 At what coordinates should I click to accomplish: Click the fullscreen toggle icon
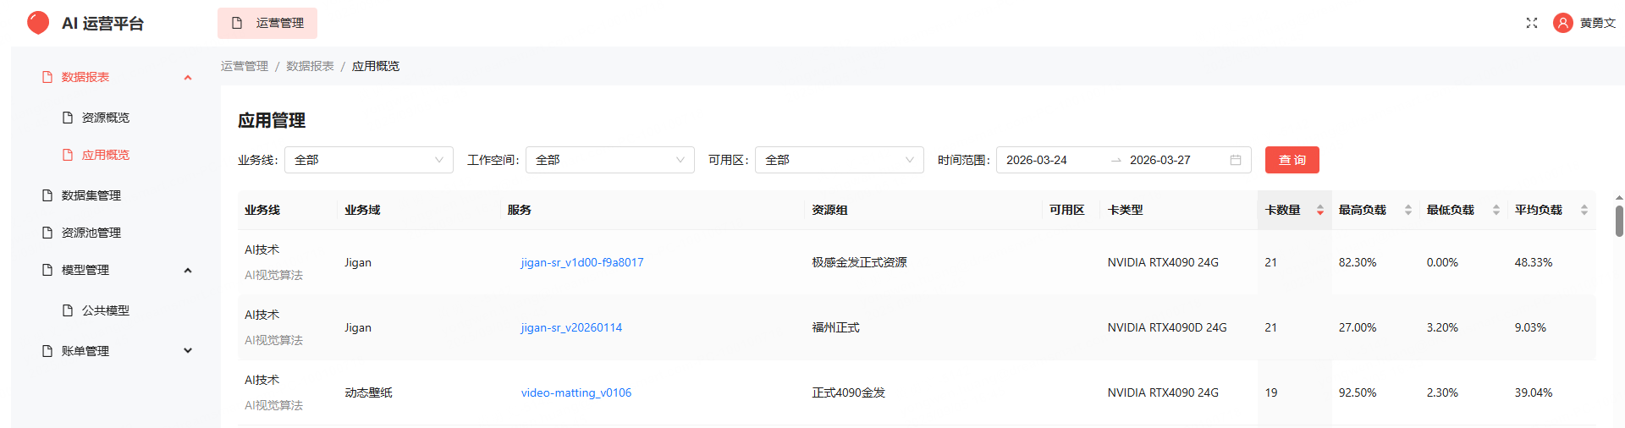1531,23
